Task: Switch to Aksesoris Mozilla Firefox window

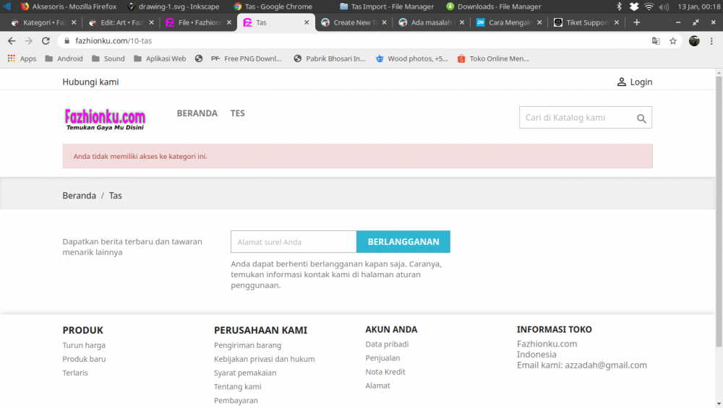Action: [69, 6]
